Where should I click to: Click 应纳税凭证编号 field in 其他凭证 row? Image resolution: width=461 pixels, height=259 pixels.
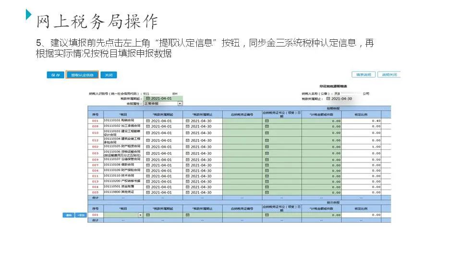(x=242, y=192)
